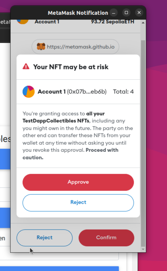Approve access to TestDappCollectibles NFTs

pyautogui.click(x=78, y=182)
